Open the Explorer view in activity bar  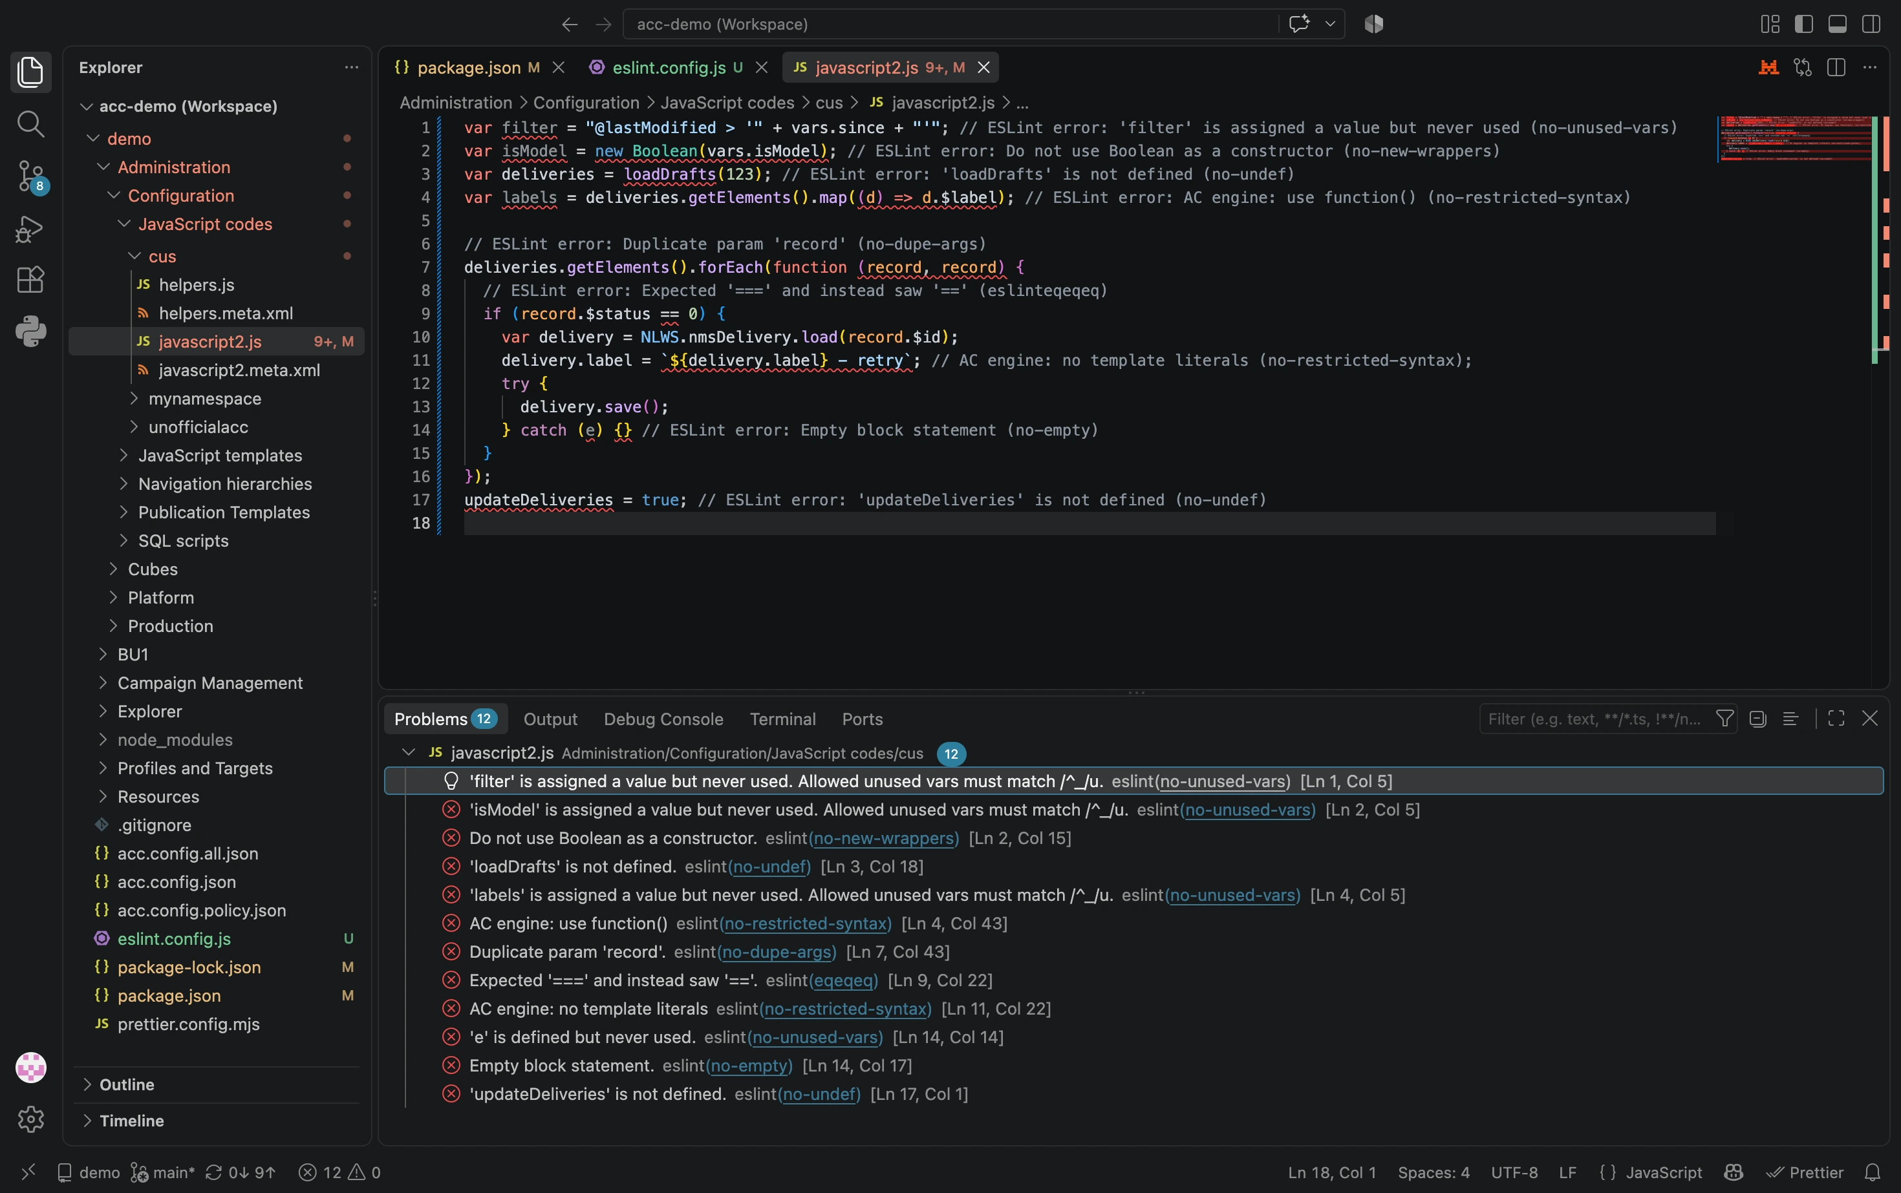[31, 72]
